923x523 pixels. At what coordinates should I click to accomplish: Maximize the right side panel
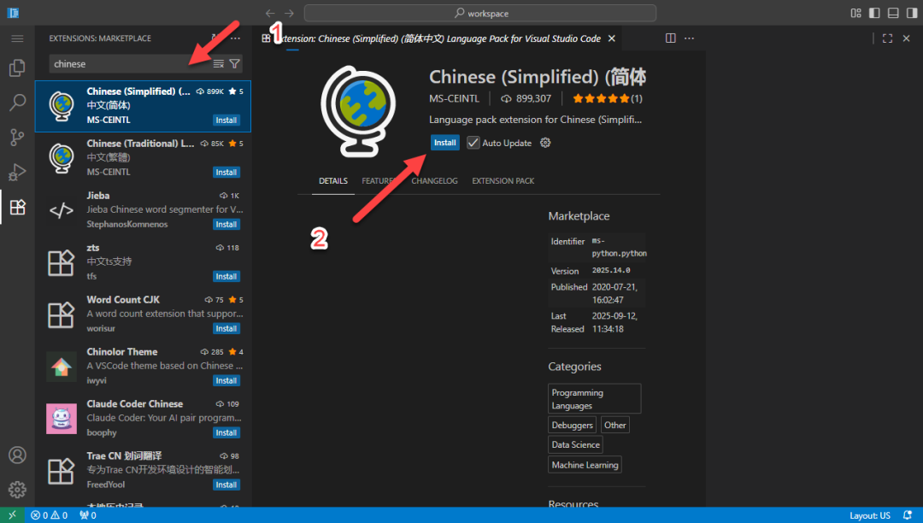pos(888,38)
